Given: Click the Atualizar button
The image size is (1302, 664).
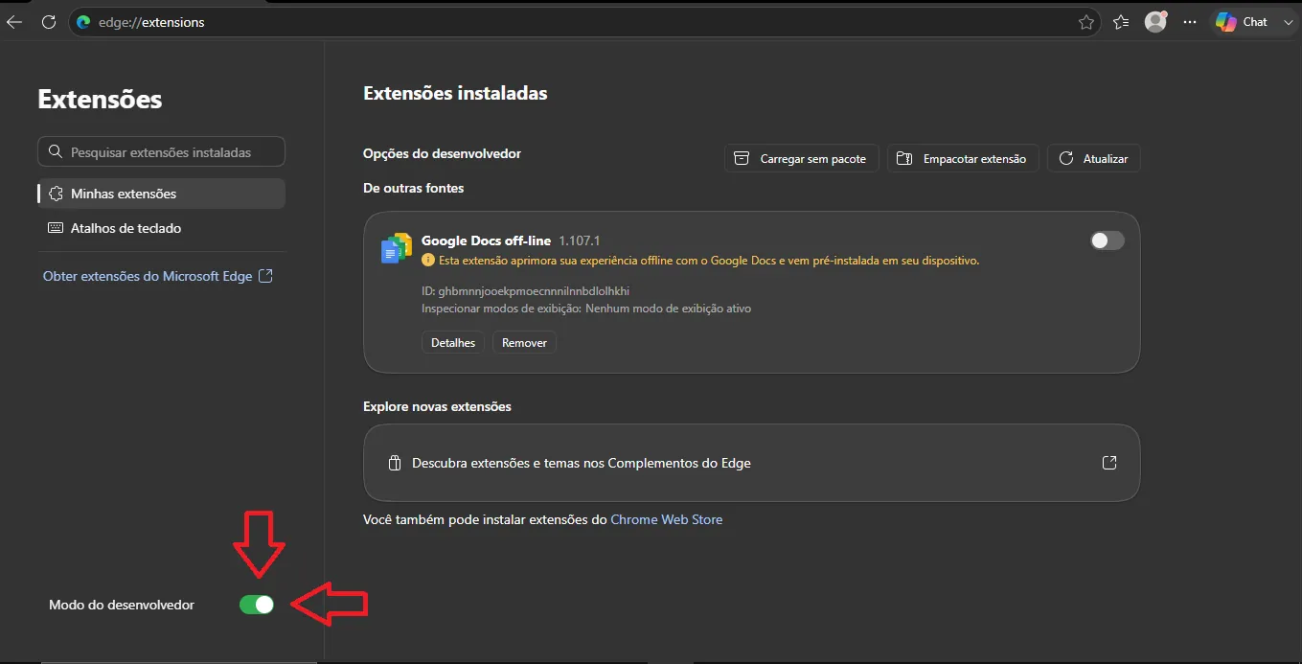Looking at the screenshot, I should 1093,158.
